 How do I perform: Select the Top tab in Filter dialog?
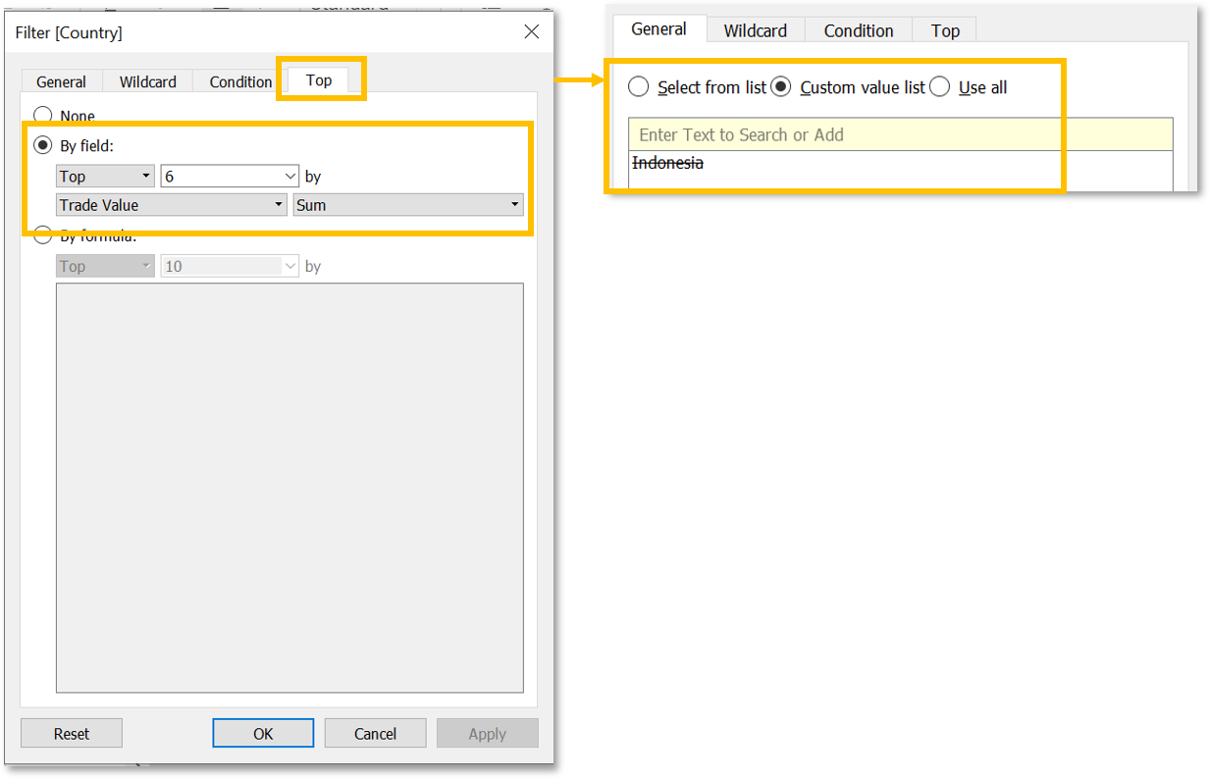click(x=319, y=80)
